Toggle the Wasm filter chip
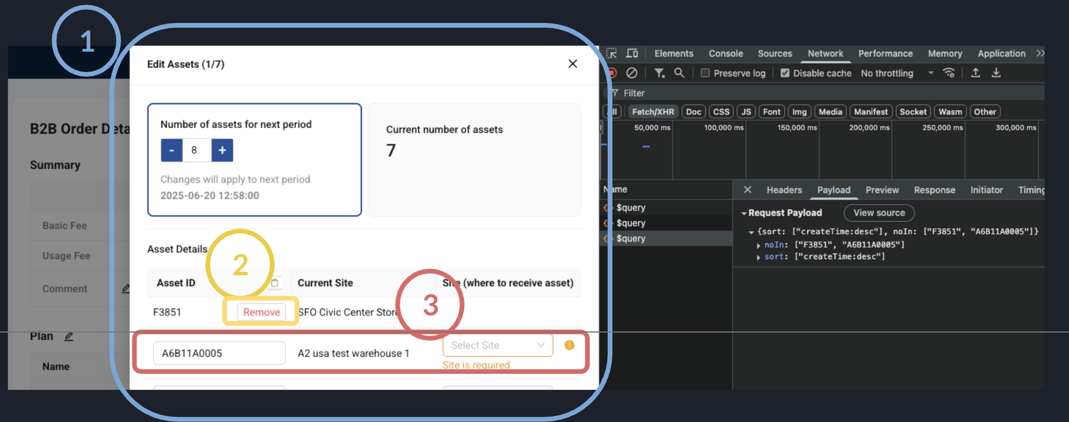This screenshot has height=422, width=1069. click(x=950, y=112)
